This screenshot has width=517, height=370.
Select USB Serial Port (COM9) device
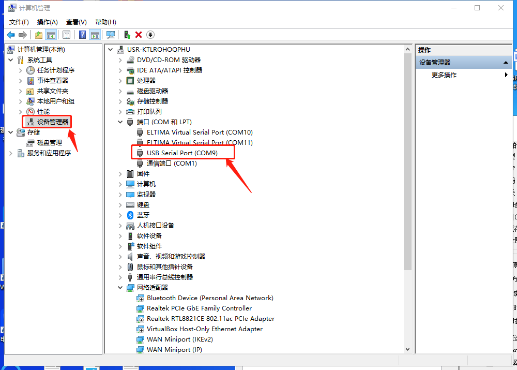(182, 153)
